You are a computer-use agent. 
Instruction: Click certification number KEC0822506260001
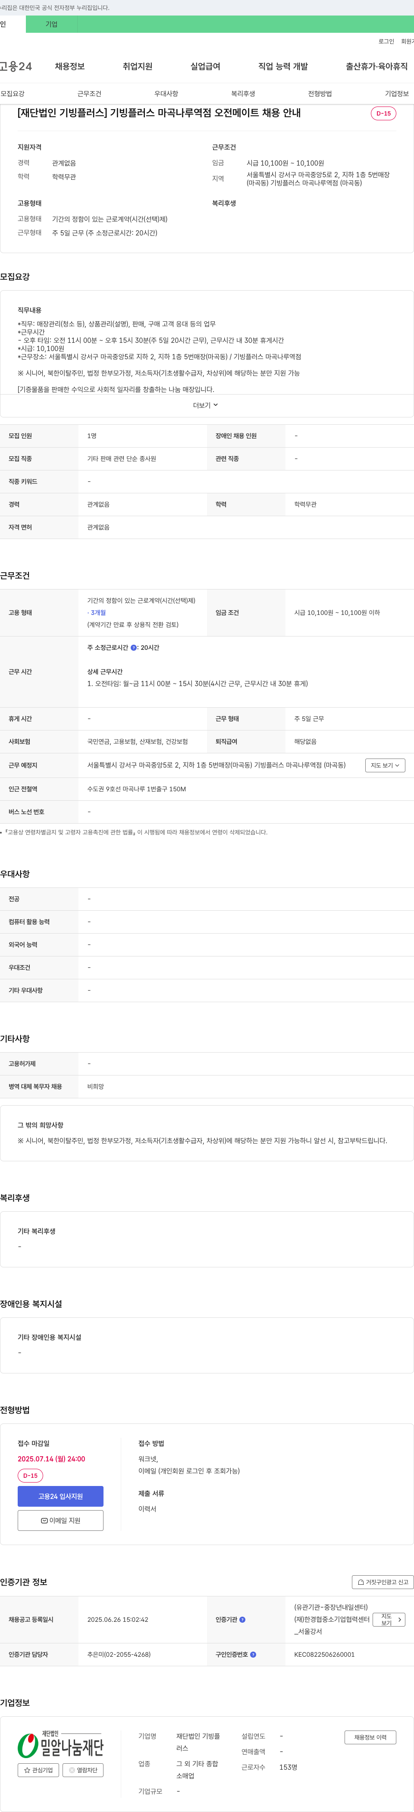(x=324, y=1655)
